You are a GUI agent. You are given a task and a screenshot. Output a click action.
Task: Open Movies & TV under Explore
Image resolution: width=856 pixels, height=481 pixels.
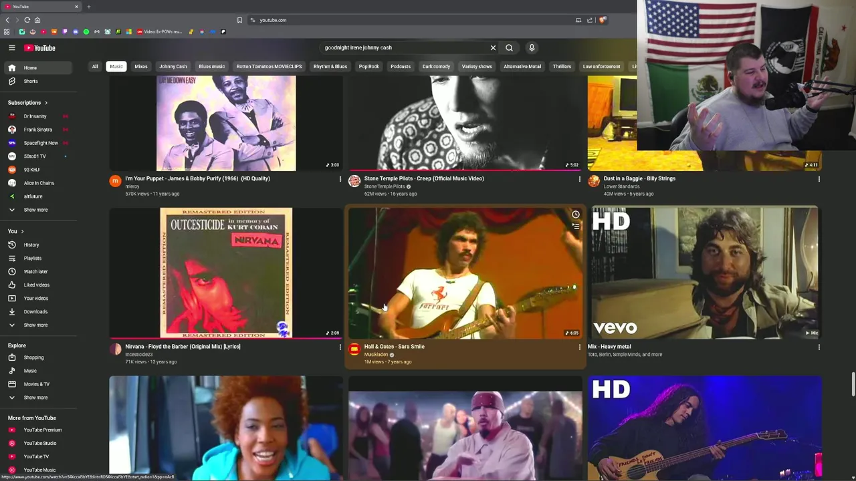coord(39,384)
